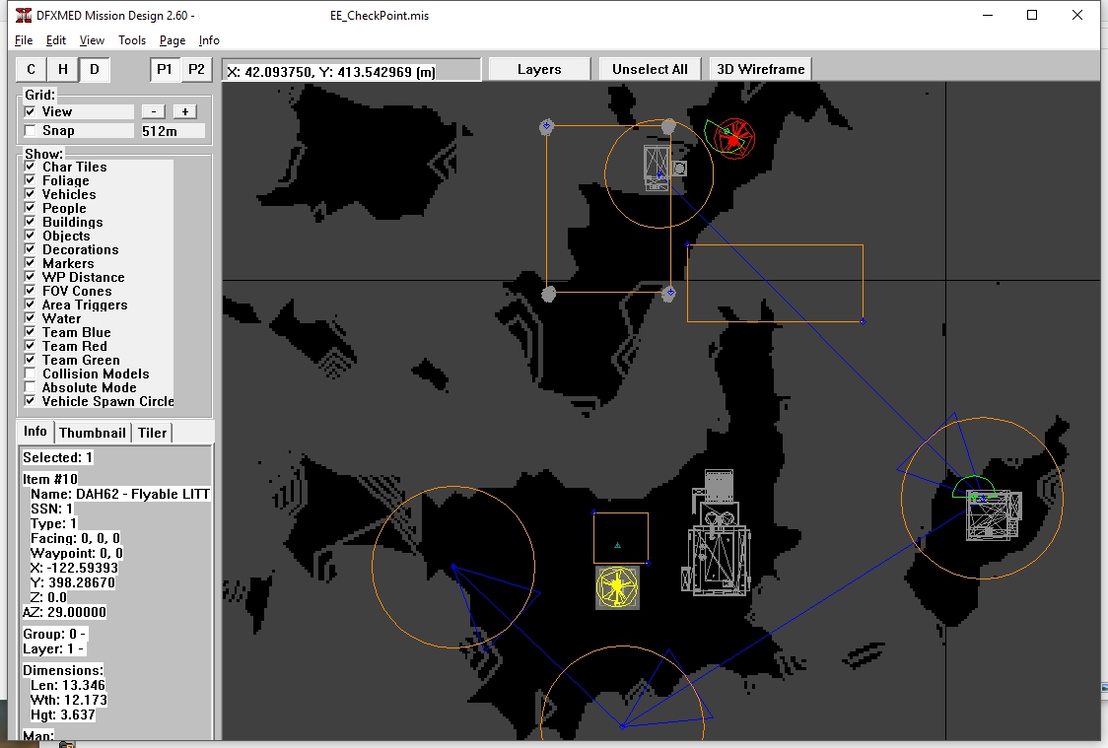Open the Page menu
The image size is (1108, 748).
point(173,40)
